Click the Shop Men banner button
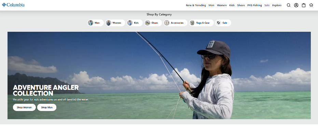Image resolution: width=318 pixels, height=126 pixels. click(47, 107)
